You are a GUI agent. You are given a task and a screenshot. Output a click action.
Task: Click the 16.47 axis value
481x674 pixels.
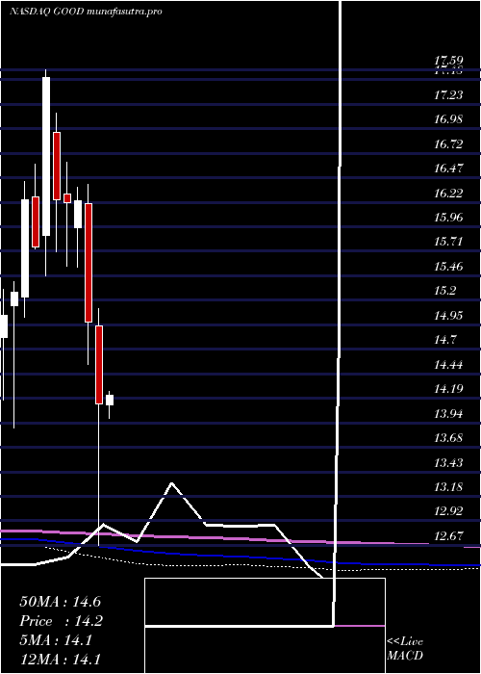click(448, 168)
